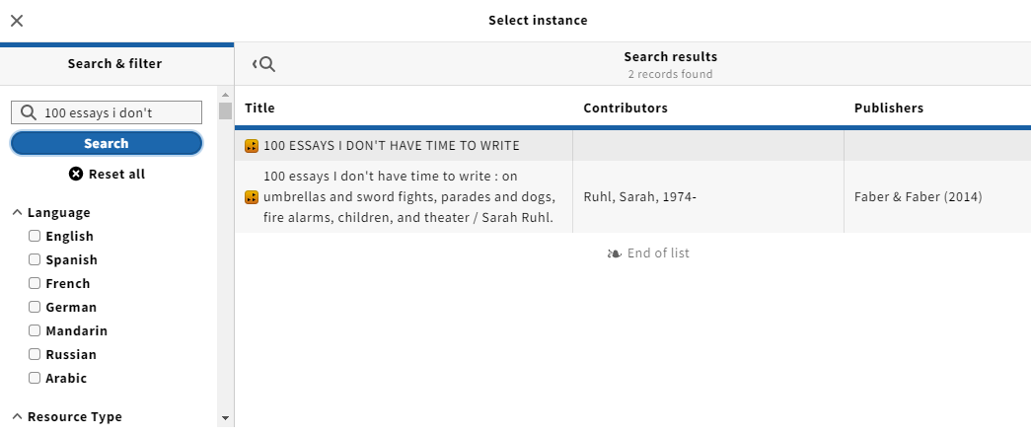Screen dimensions: 1031x434
Task: Sort results by Title column
Action: point(259,108)
